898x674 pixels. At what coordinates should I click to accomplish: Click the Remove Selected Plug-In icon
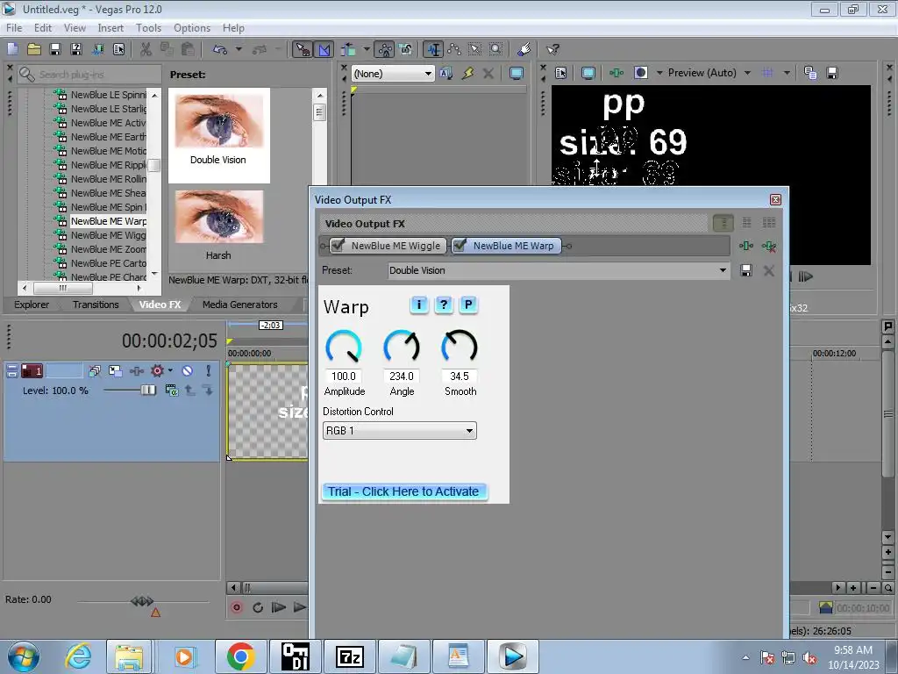click(768, 246)
